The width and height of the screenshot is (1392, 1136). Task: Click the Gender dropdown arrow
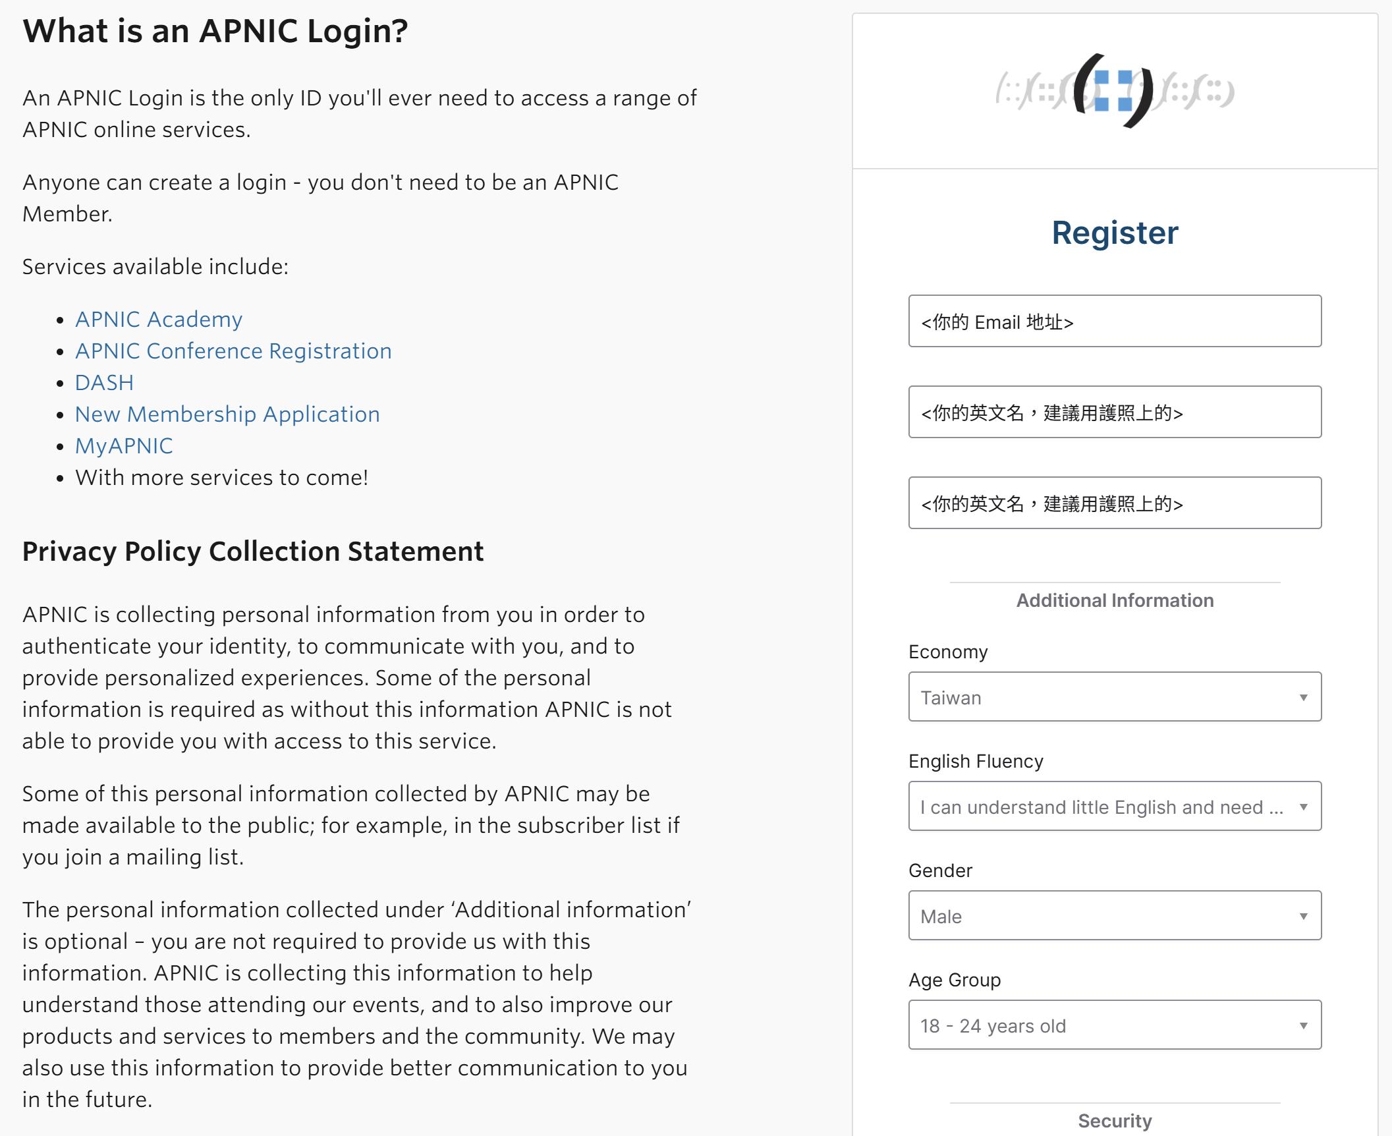pos(1302,916)
